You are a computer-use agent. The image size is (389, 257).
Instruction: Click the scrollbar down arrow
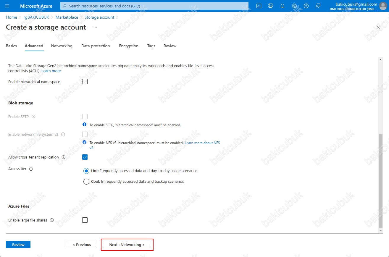[x=380, y=230]
